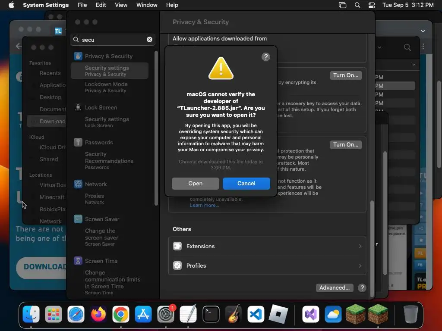The image size is (442, 331).
Task: Open the weather cloud app in Dock
Action: pos(333,314)
